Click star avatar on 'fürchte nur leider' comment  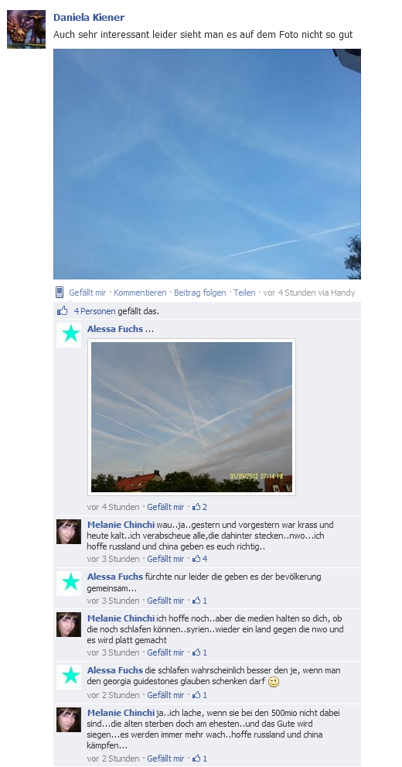coord(69,583)
